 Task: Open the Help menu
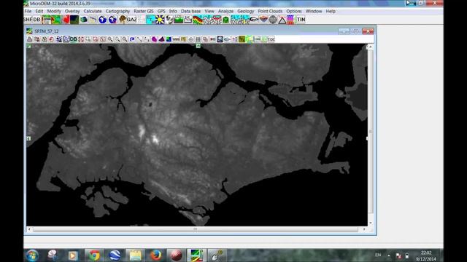[331, 11]
